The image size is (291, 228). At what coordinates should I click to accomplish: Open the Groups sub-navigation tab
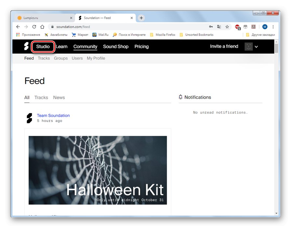61,58
